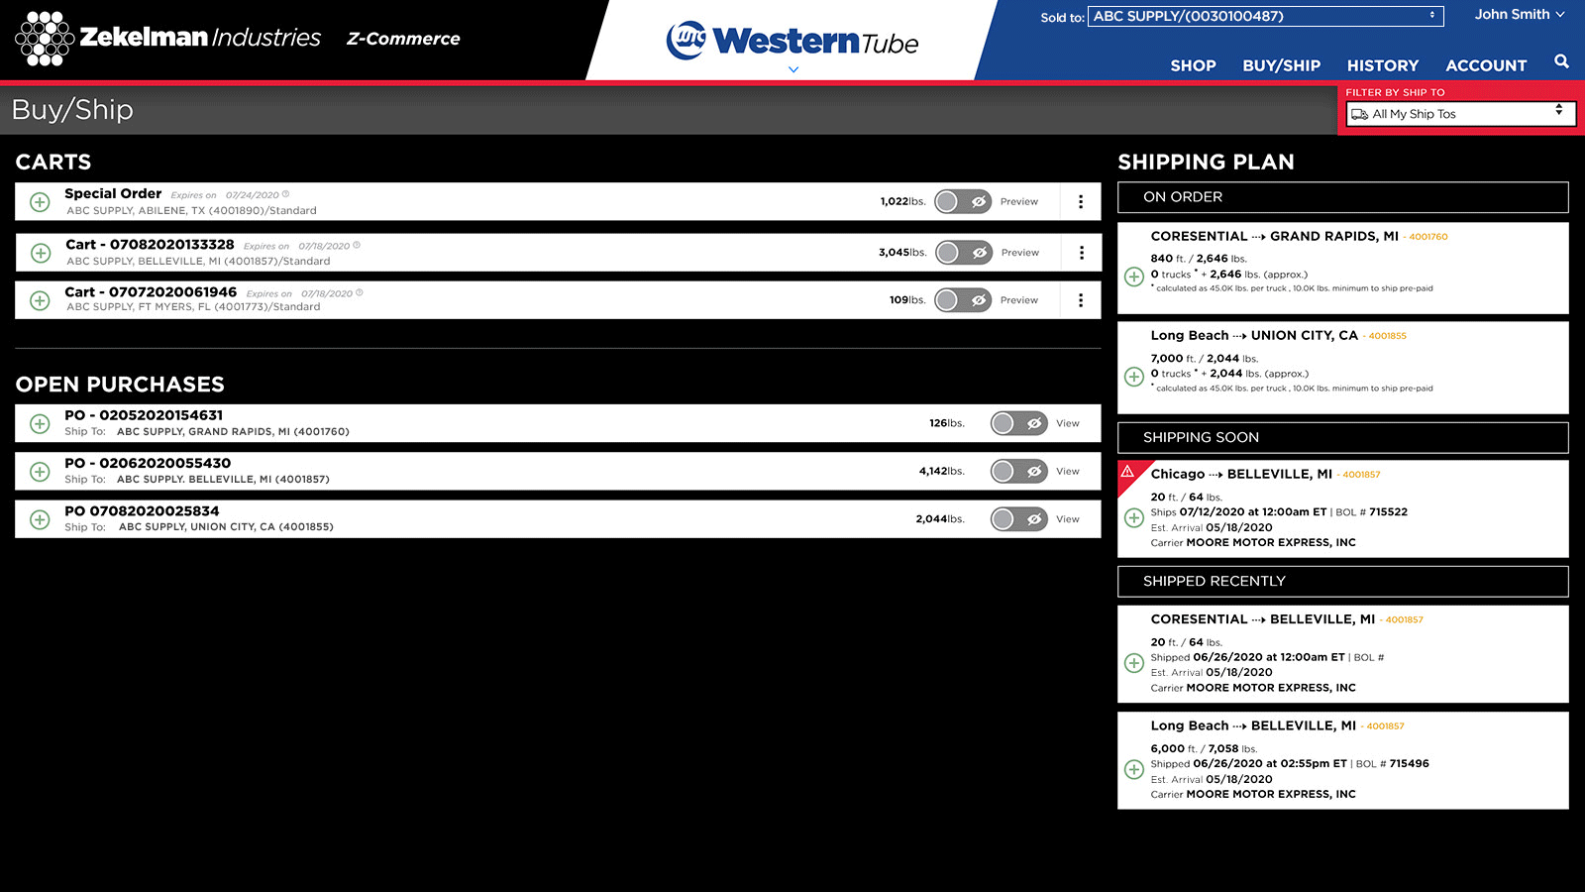Click the chevron below Western Tube logo
This screenshot has width=1585, height=892.
(x=792, y=69)
